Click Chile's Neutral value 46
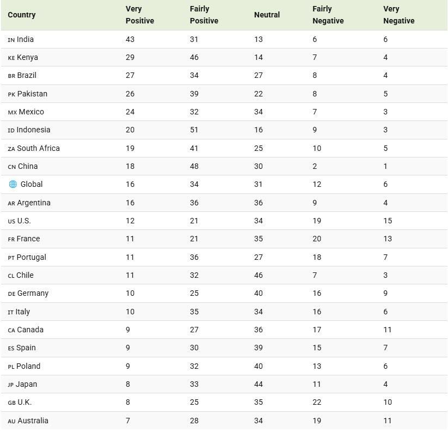The height and width of the screenshot is (432, 448). pyautogui.click(x=259, y=275)
